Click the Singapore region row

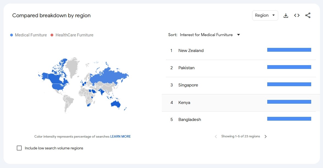point(188,85)
